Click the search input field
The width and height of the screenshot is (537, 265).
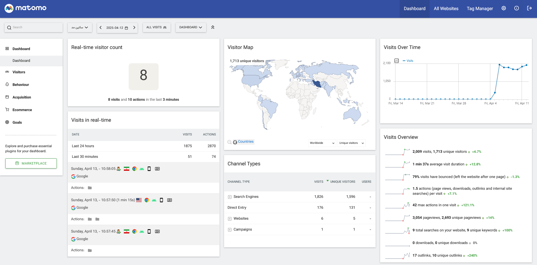tap(34, 27)
